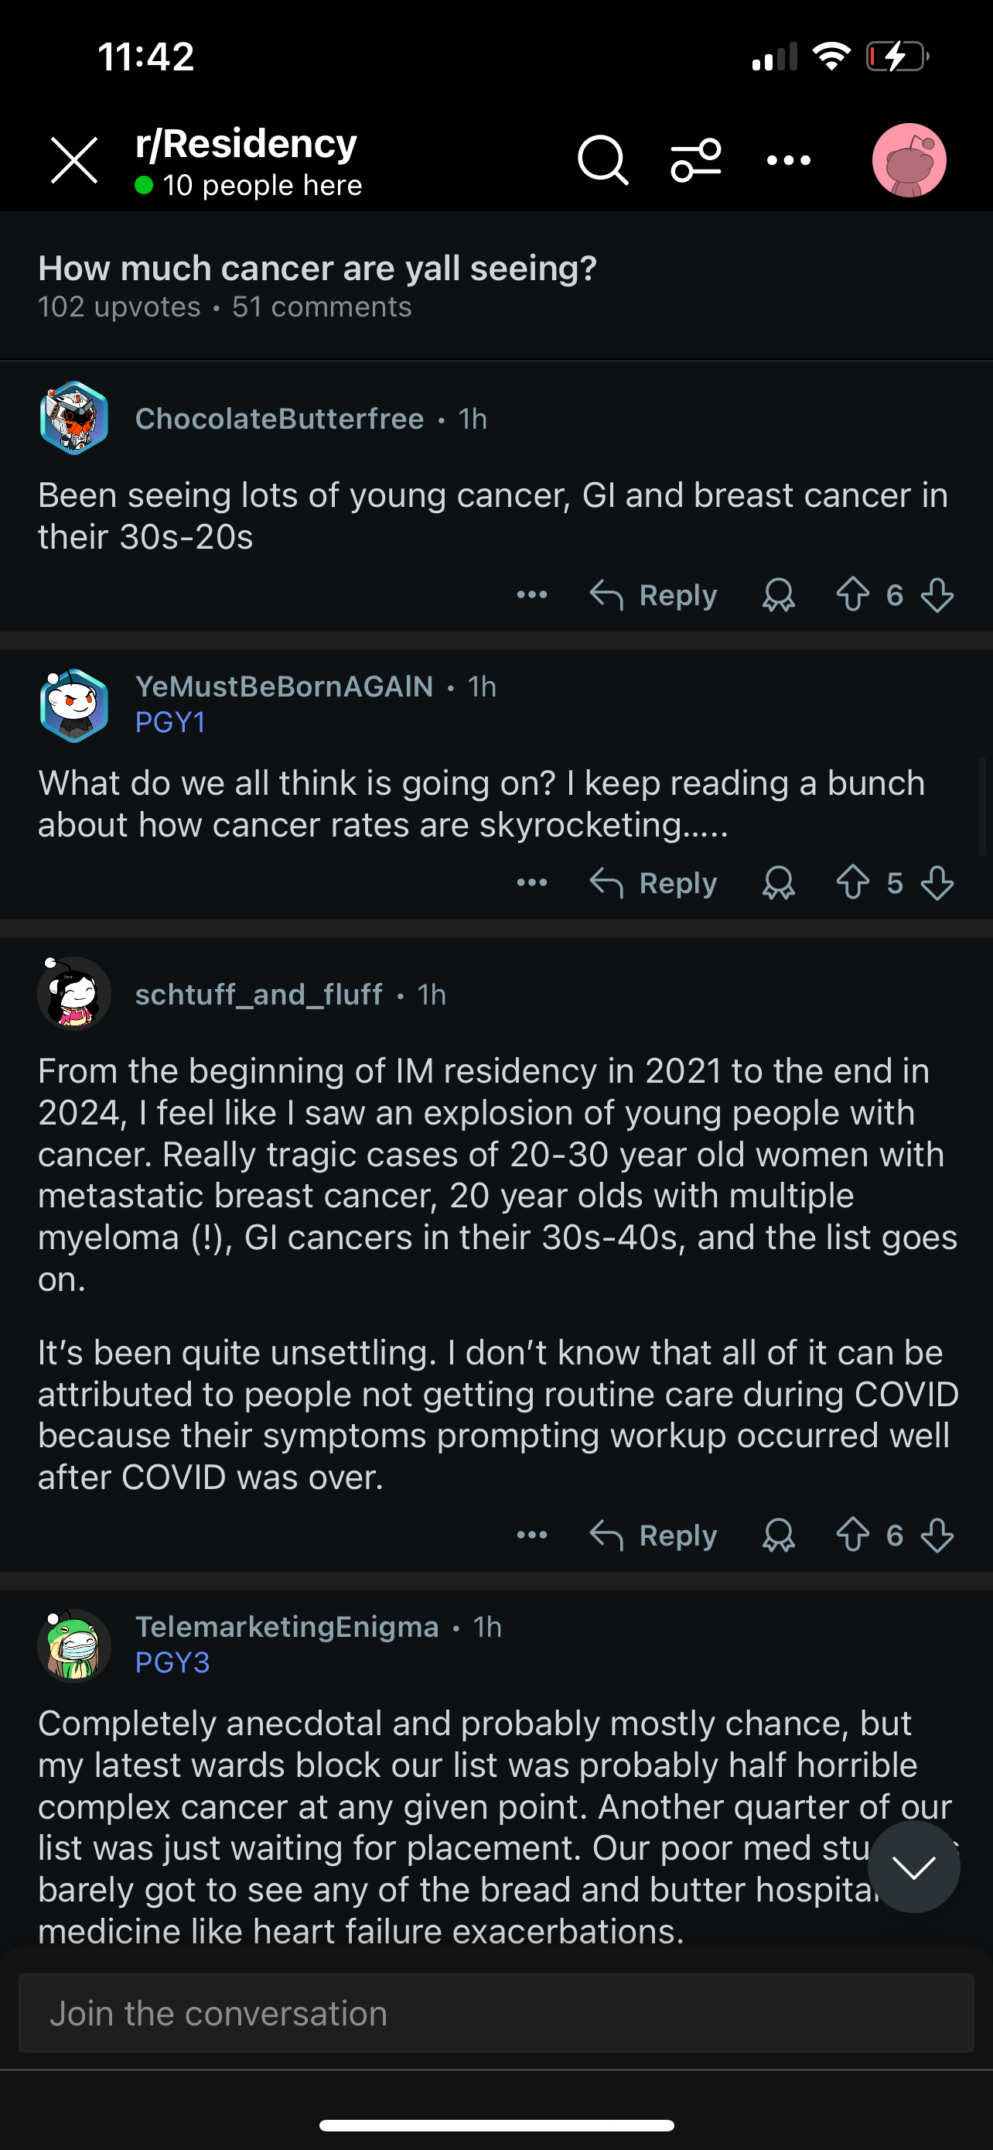Tap the pink Snoo profile avatar

[909, 159]
